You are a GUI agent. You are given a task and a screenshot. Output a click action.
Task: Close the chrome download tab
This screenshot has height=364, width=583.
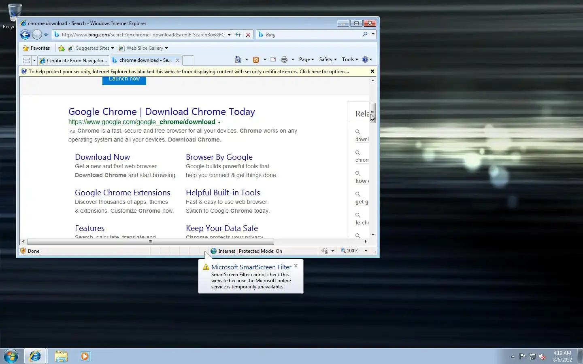click(x=177, y=60)
